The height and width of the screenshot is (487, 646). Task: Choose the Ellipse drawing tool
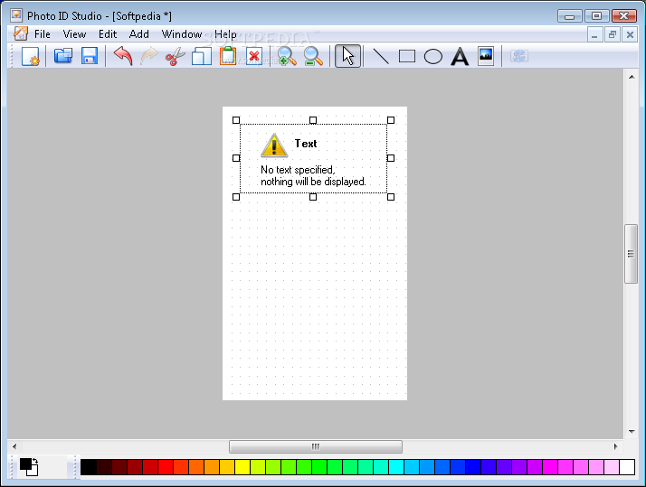(x=433, y=56)
